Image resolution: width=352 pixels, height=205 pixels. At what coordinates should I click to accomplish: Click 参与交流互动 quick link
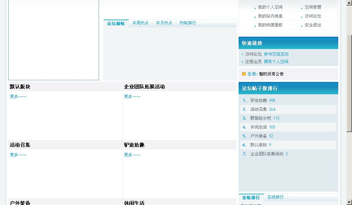pyautogui.click(x=276, y=54)
